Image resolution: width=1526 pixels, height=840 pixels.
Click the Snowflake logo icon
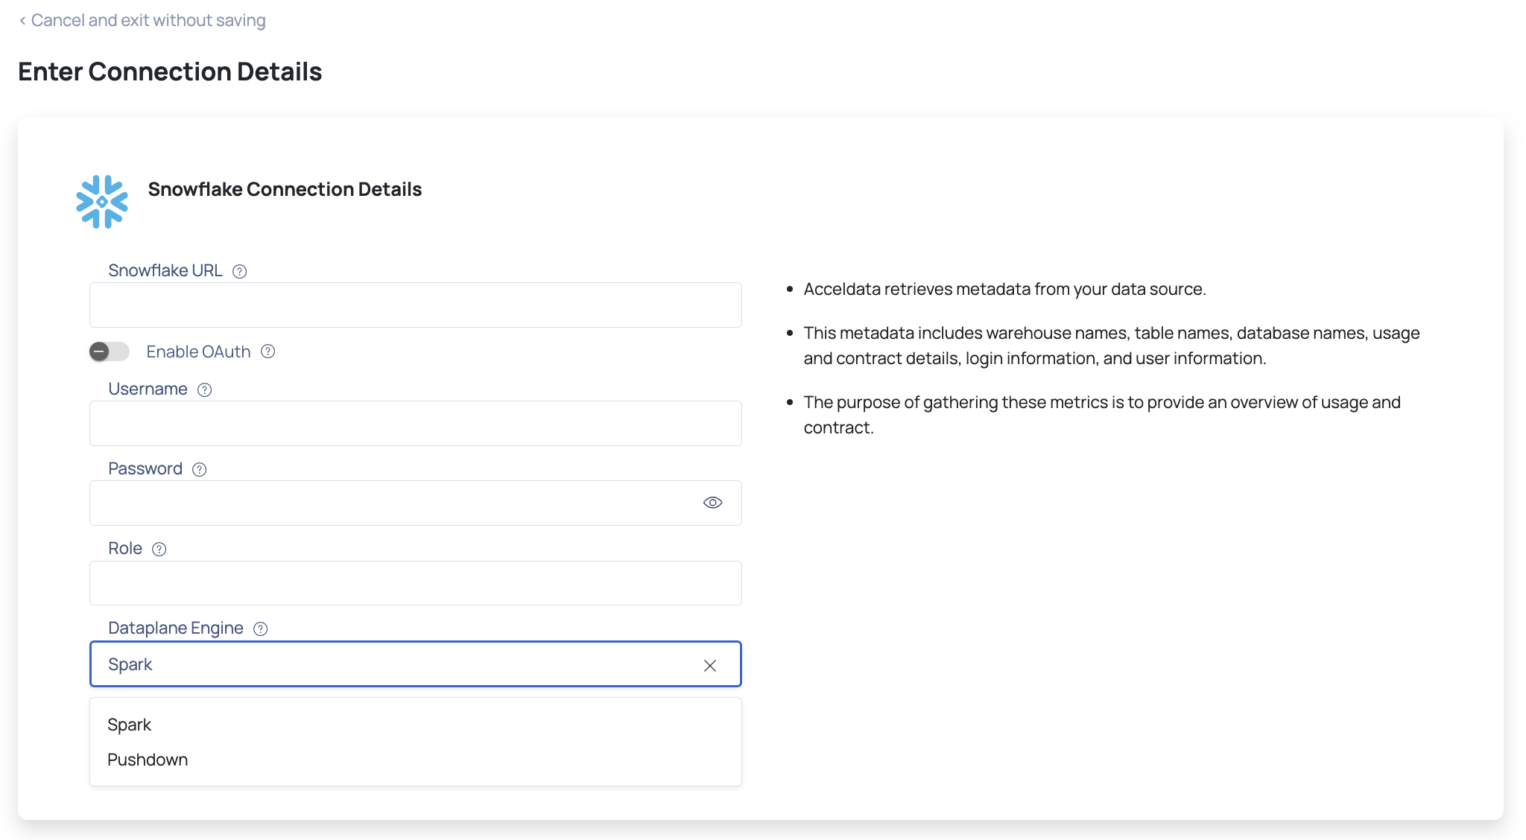(102, 202)
